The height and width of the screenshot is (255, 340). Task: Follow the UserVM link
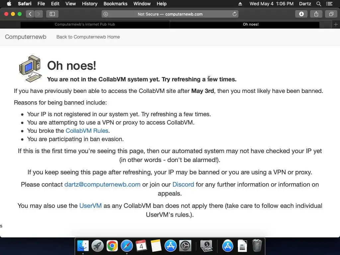pos(90,206)
